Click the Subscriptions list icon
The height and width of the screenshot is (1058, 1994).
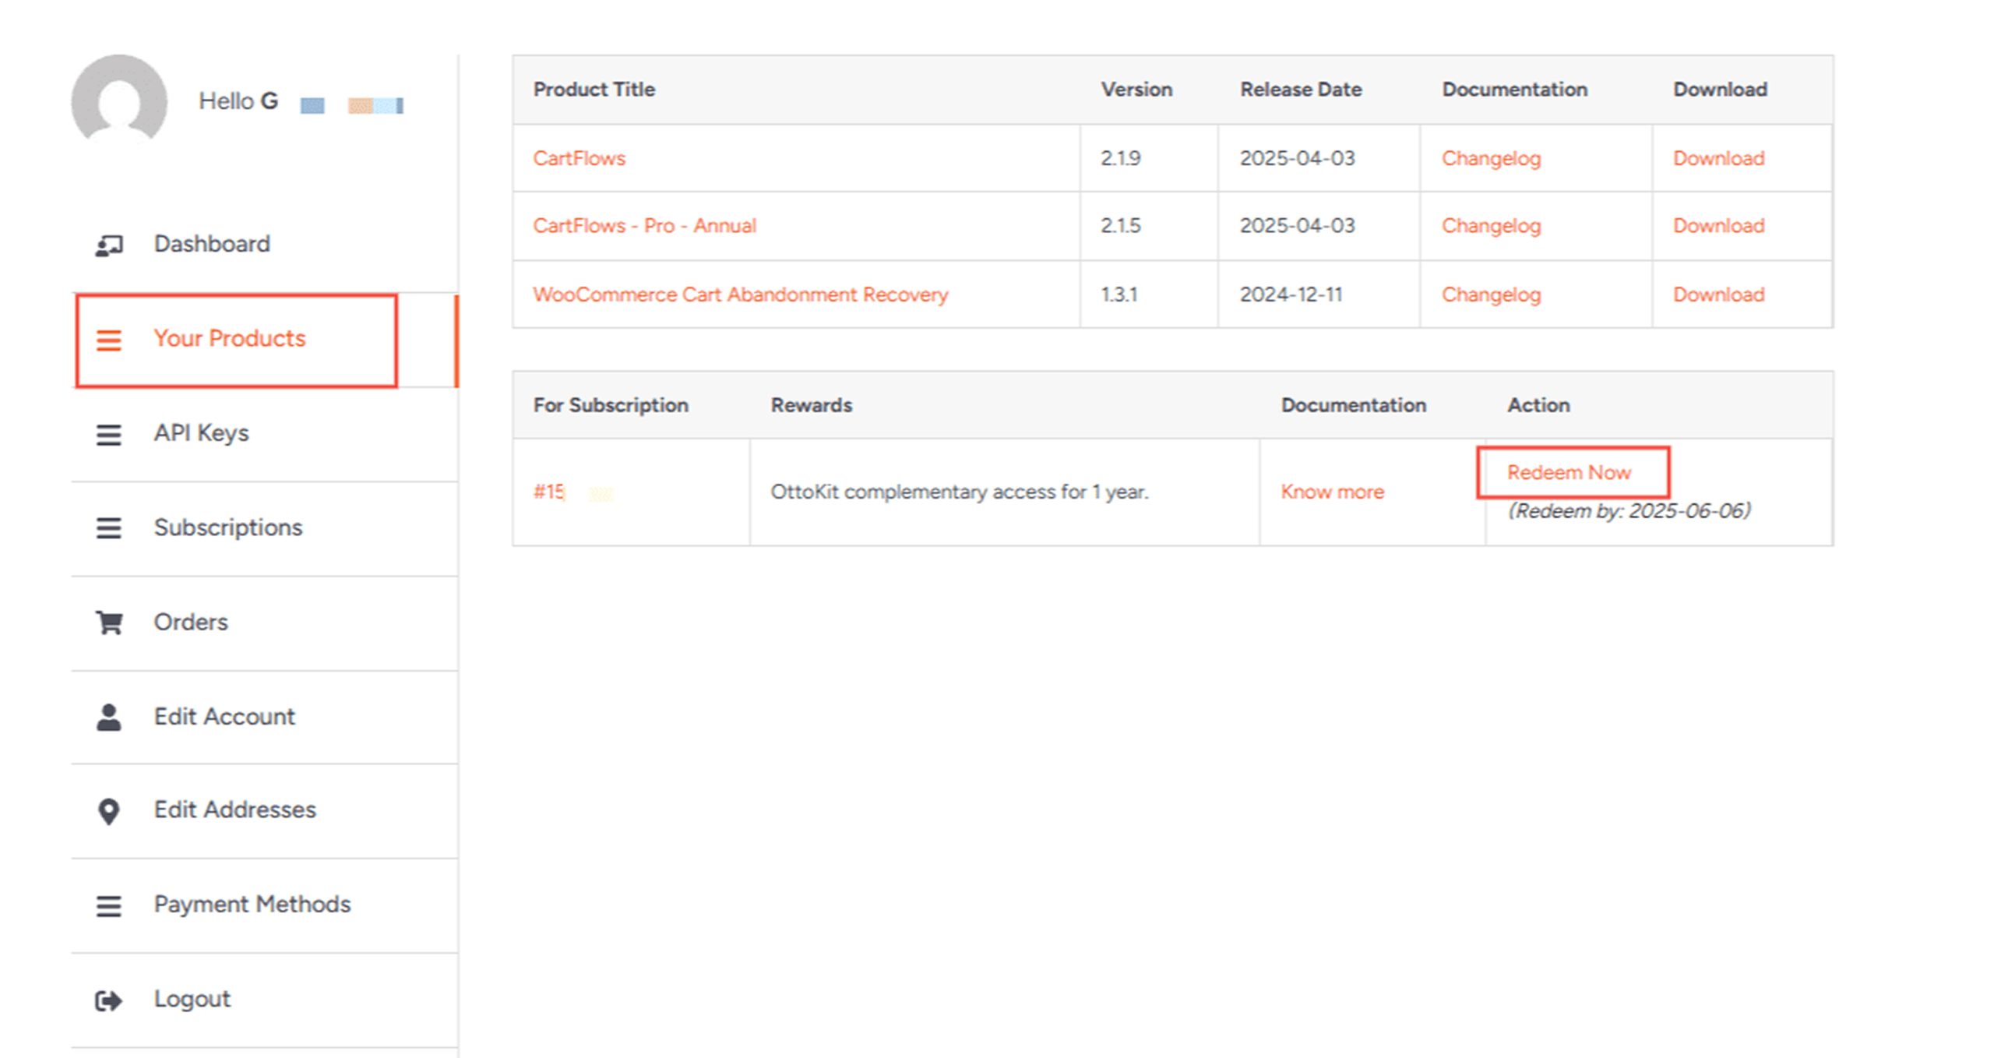(108, 528)
